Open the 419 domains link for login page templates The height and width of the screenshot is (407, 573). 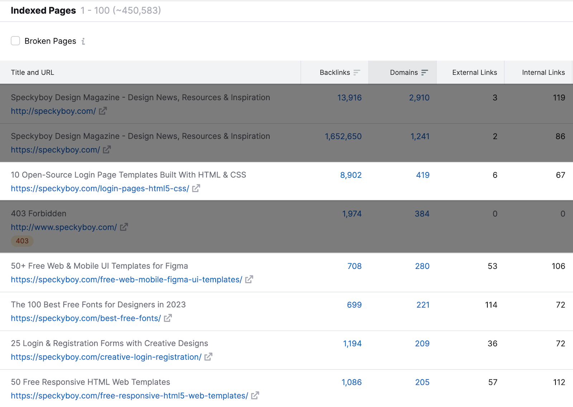[x=422, y=175]
